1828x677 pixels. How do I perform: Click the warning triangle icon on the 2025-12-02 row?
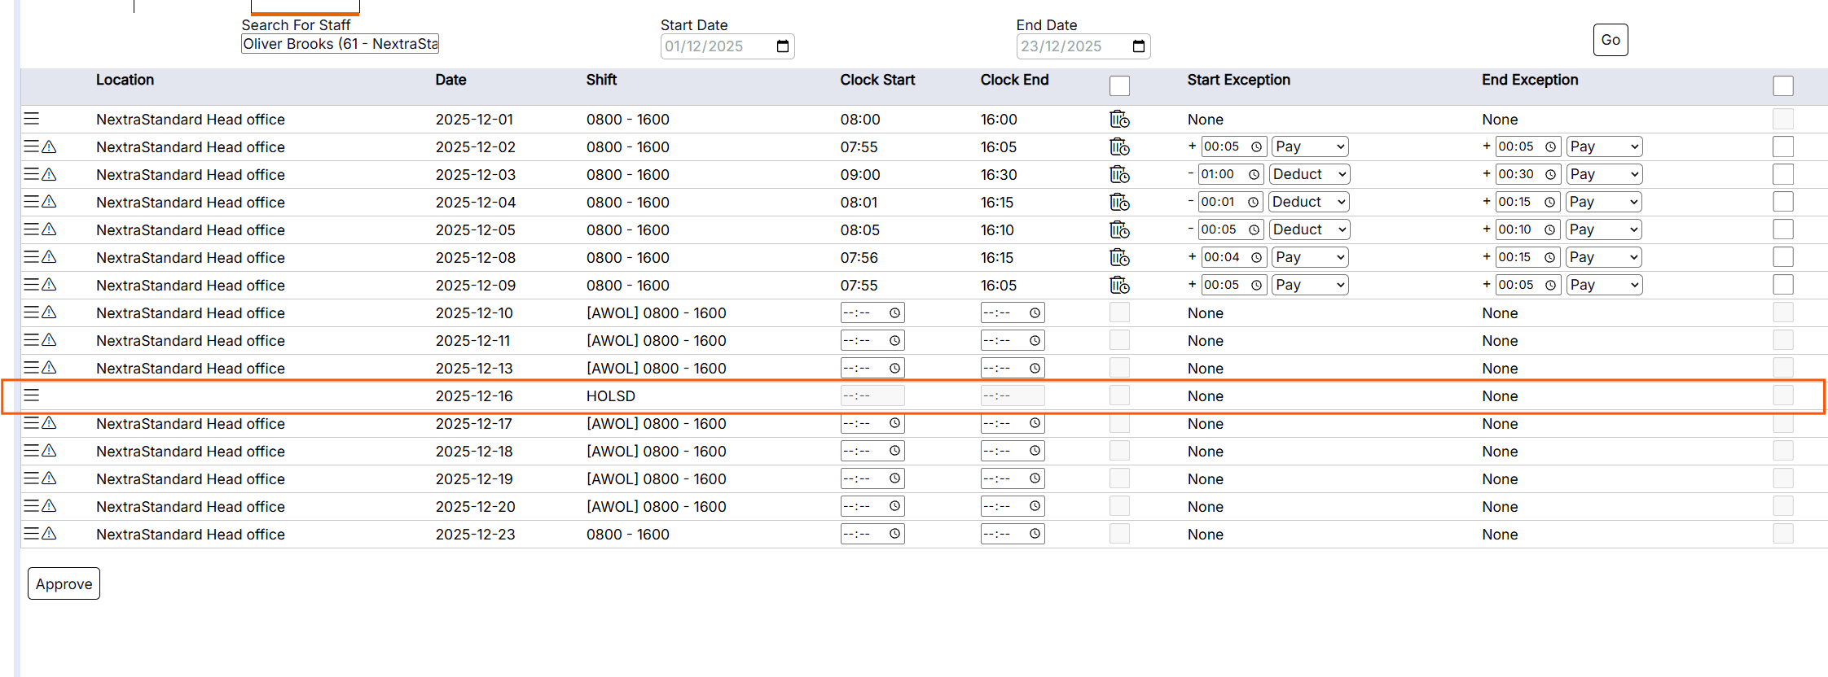tap(49, 146)
